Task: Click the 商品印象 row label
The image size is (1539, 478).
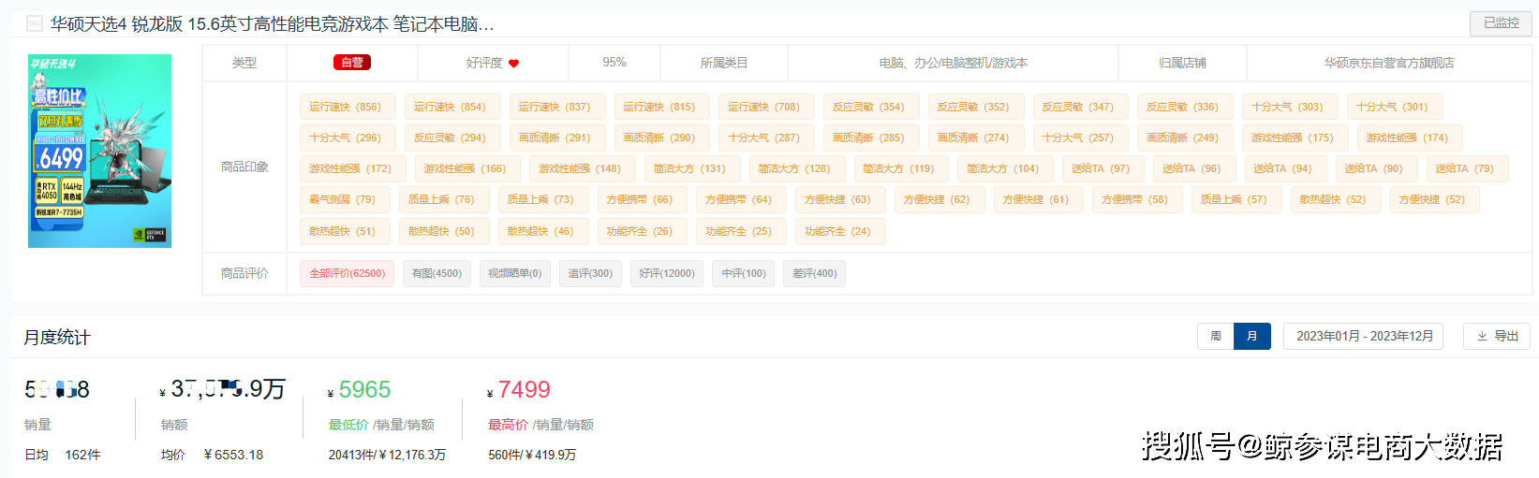Action: (x=244, y=167)
